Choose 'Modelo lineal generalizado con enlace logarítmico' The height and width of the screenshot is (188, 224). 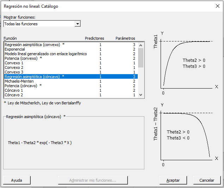point(45,54)
